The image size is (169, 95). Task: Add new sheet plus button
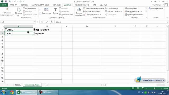47,85
